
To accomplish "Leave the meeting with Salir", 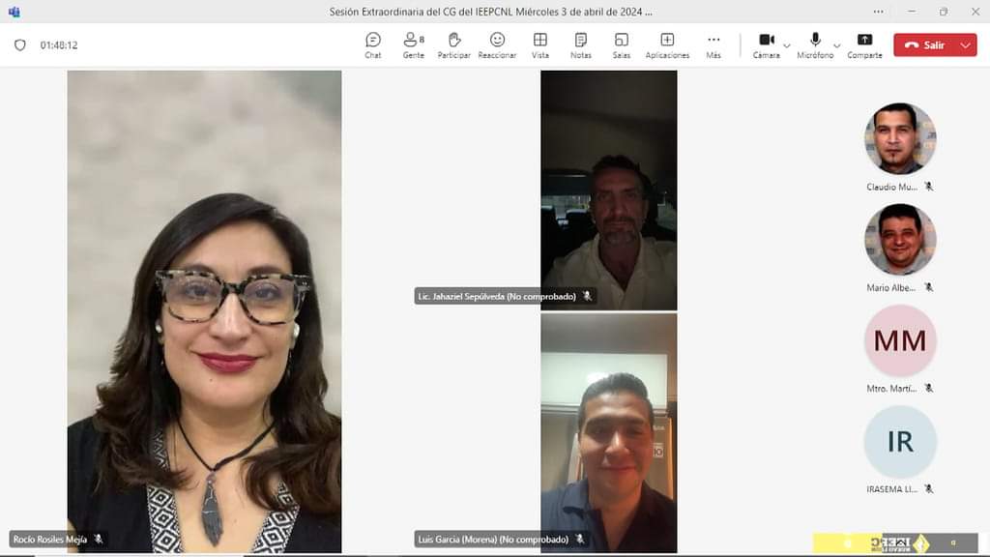I will point(925,44).
